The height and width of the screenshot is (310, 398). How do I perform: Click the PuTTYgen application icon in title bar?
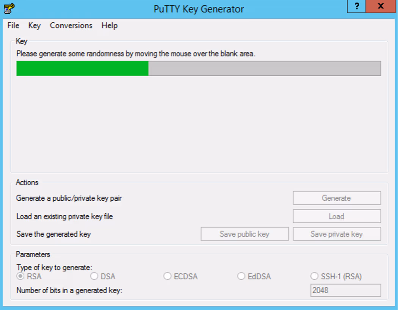(9, 8)
